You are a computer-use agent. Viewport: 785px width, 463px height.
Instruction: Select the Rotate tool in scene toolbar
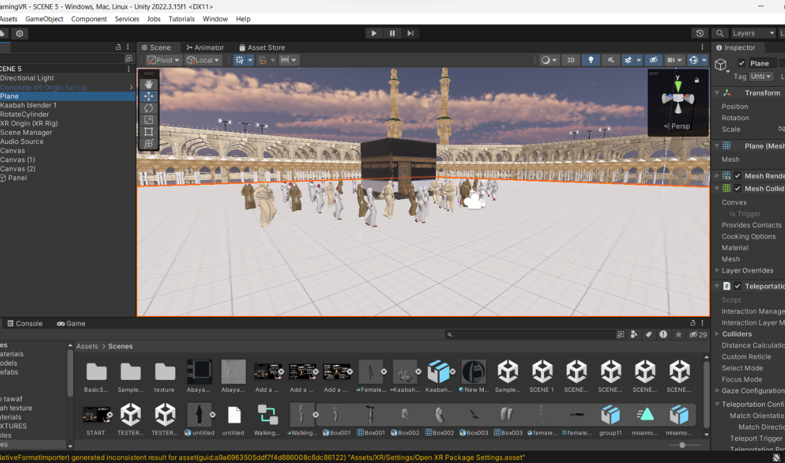[149, 108]
